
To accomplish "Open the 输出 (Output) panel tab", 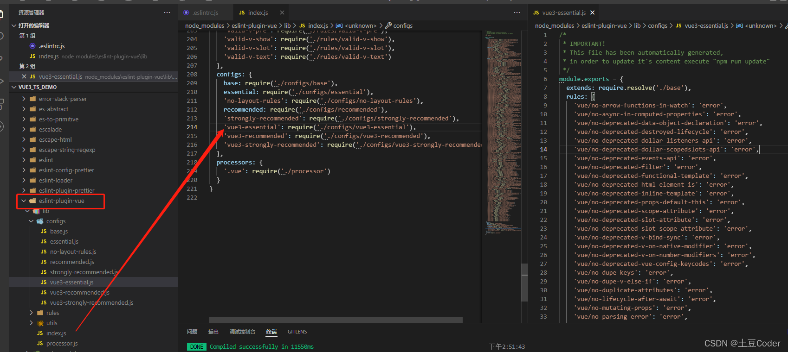I will [x=213, y=332].
